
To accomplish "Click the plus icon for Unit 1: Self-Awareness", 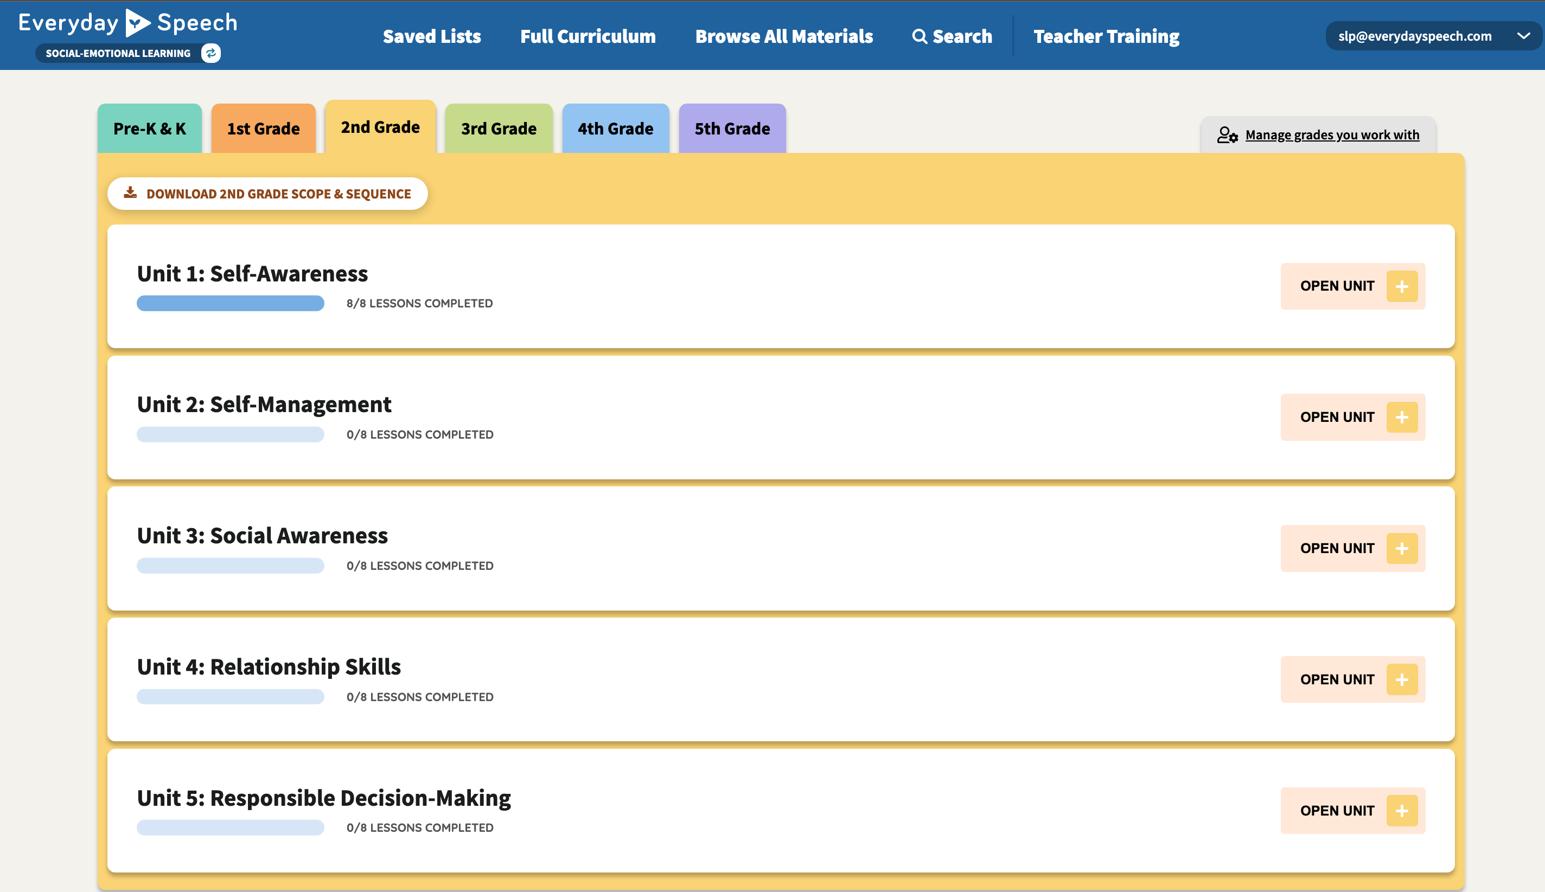I will (x=1402, y=286).
